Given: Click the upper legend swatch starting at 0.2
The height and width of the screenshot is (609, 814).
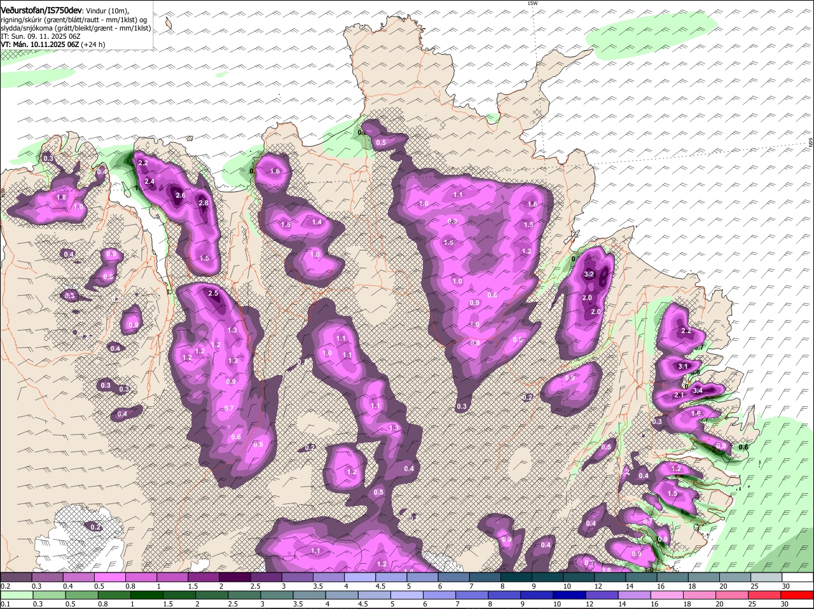Looking at the screenshot, I should [16, 577].
